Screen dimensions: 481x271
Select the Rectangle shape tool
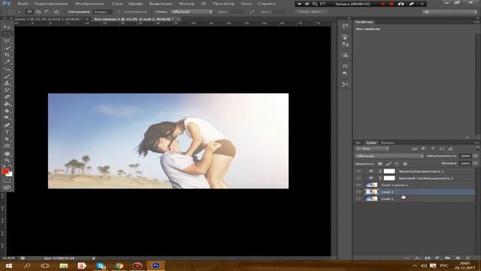point(7,146)
